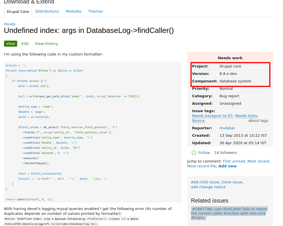Click the log.inc file path text
The image size is (283, 226).
click(x=51, y=224)
